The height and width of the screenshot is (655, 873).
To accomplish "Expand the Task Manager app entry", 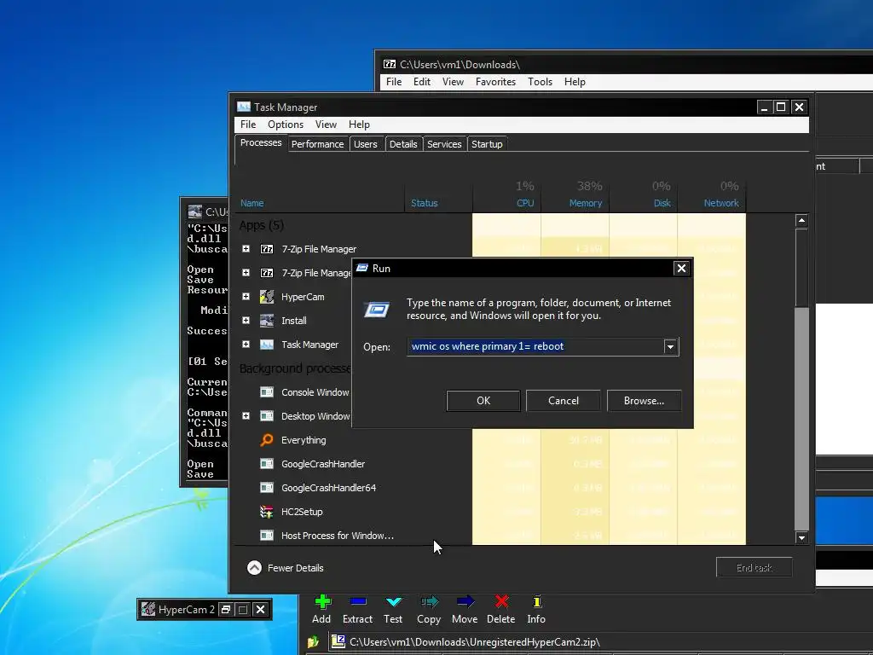I will point(246,345).
